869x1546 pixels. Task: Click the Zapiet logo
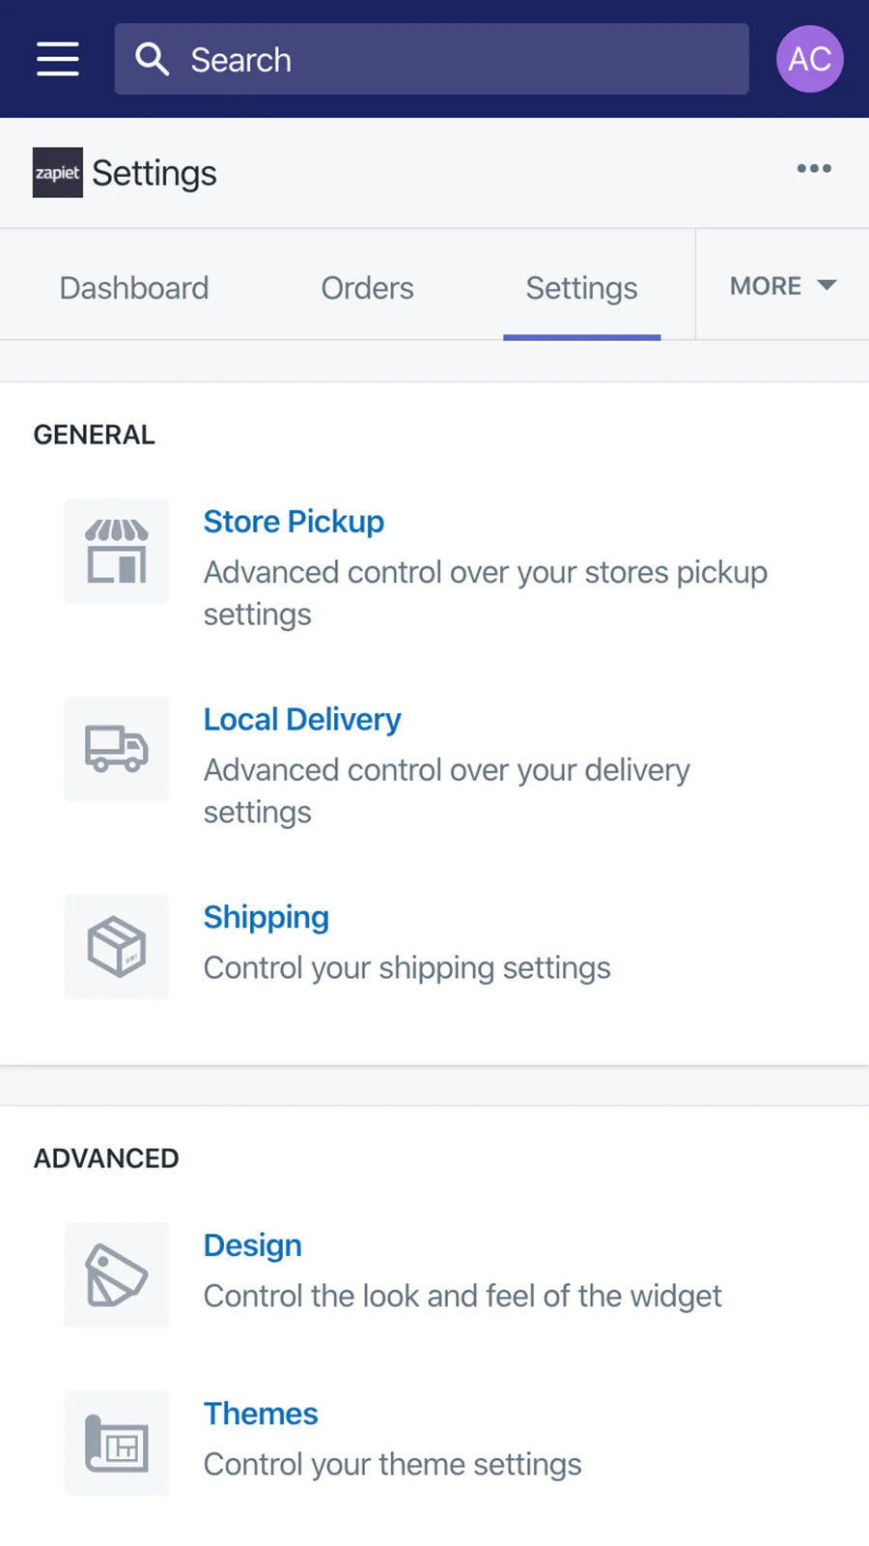point(57,173)
